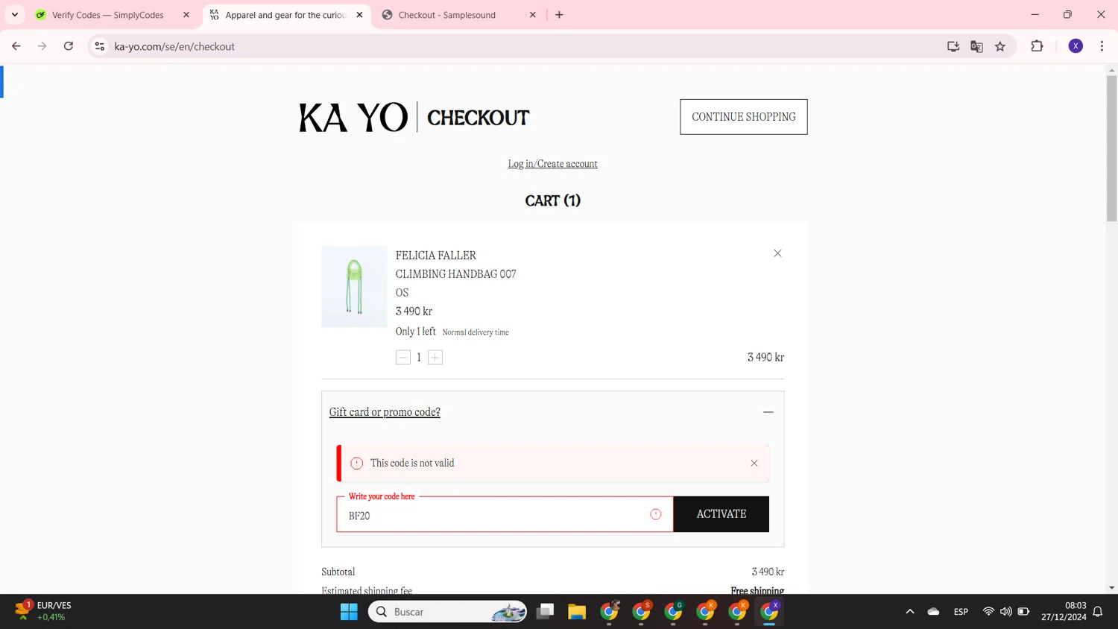This screenshot has height=629, width=1118.
Task: Click the Activate promo code button
Action: [721, 514]
